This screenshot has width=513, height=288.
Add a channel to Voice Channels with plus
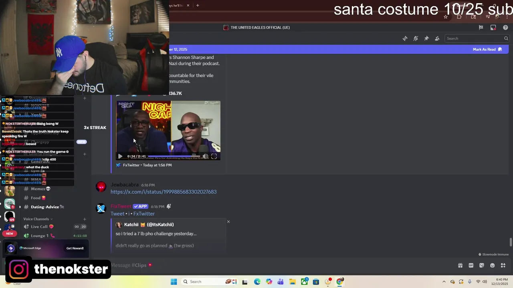(x=85, y=219)
